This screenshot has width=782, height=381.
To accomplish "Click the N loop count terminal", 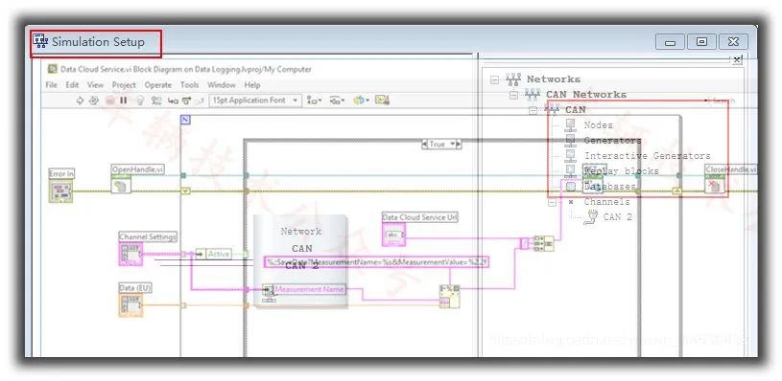I will [x=185, y=120].
